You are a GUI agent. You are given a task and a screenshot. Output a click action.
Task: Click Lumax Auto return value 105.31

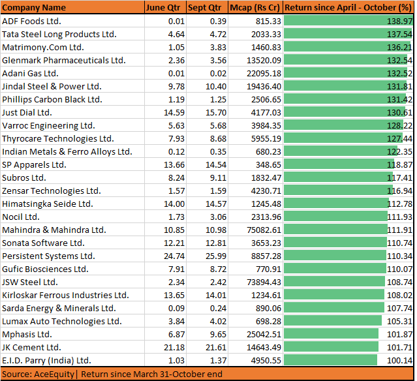coord(399,320)
